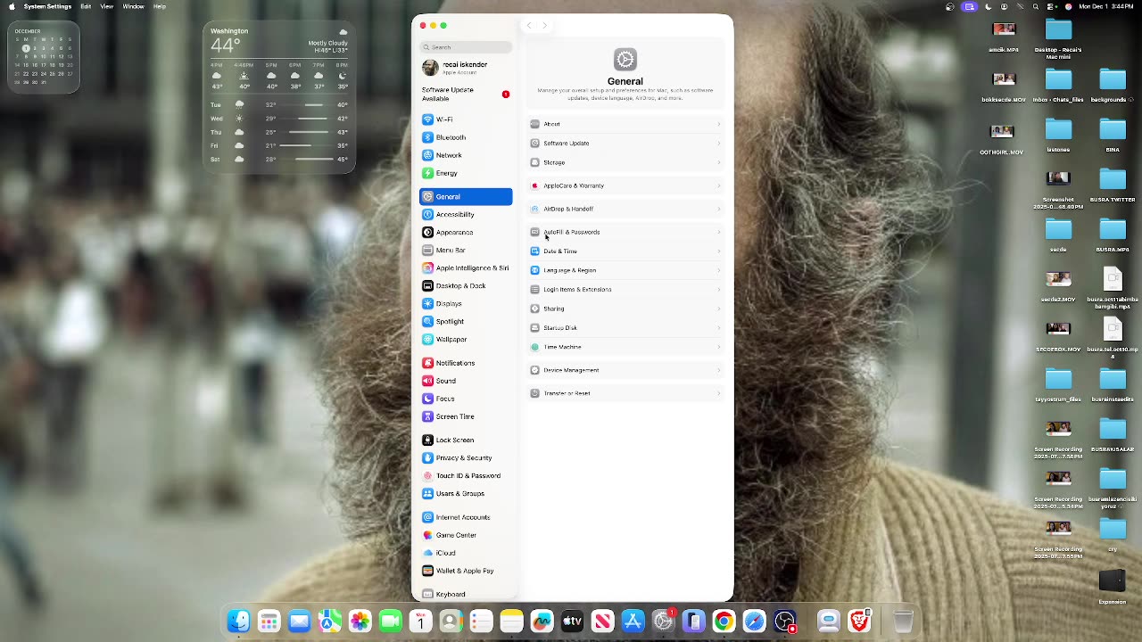Open Language & Region row
This screenshot has width=1142, height=642.
(625, 270)
